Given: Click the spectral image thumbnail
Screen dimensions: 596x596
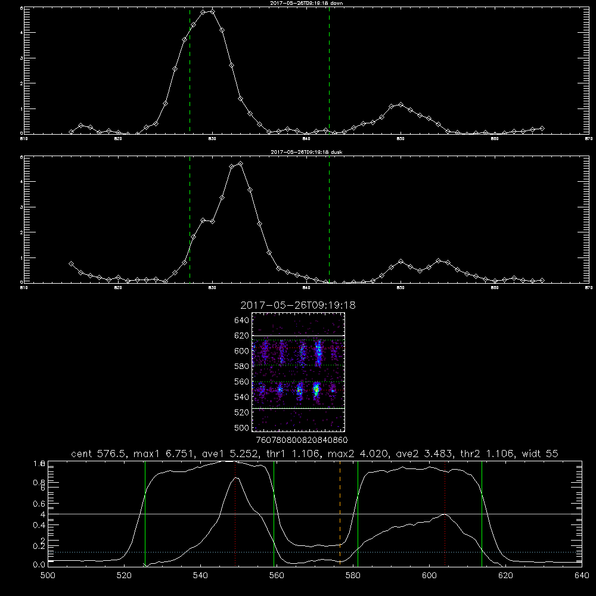Looking at the screenshot, I should click(298, 372).
